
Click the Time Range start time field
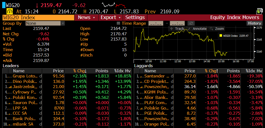[156, 23]
